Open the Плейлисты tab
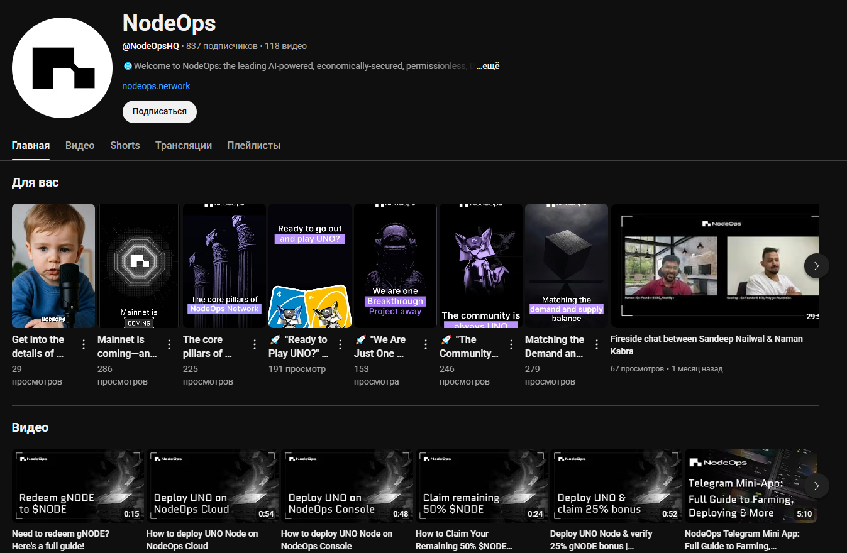 (x=253, y=146)
